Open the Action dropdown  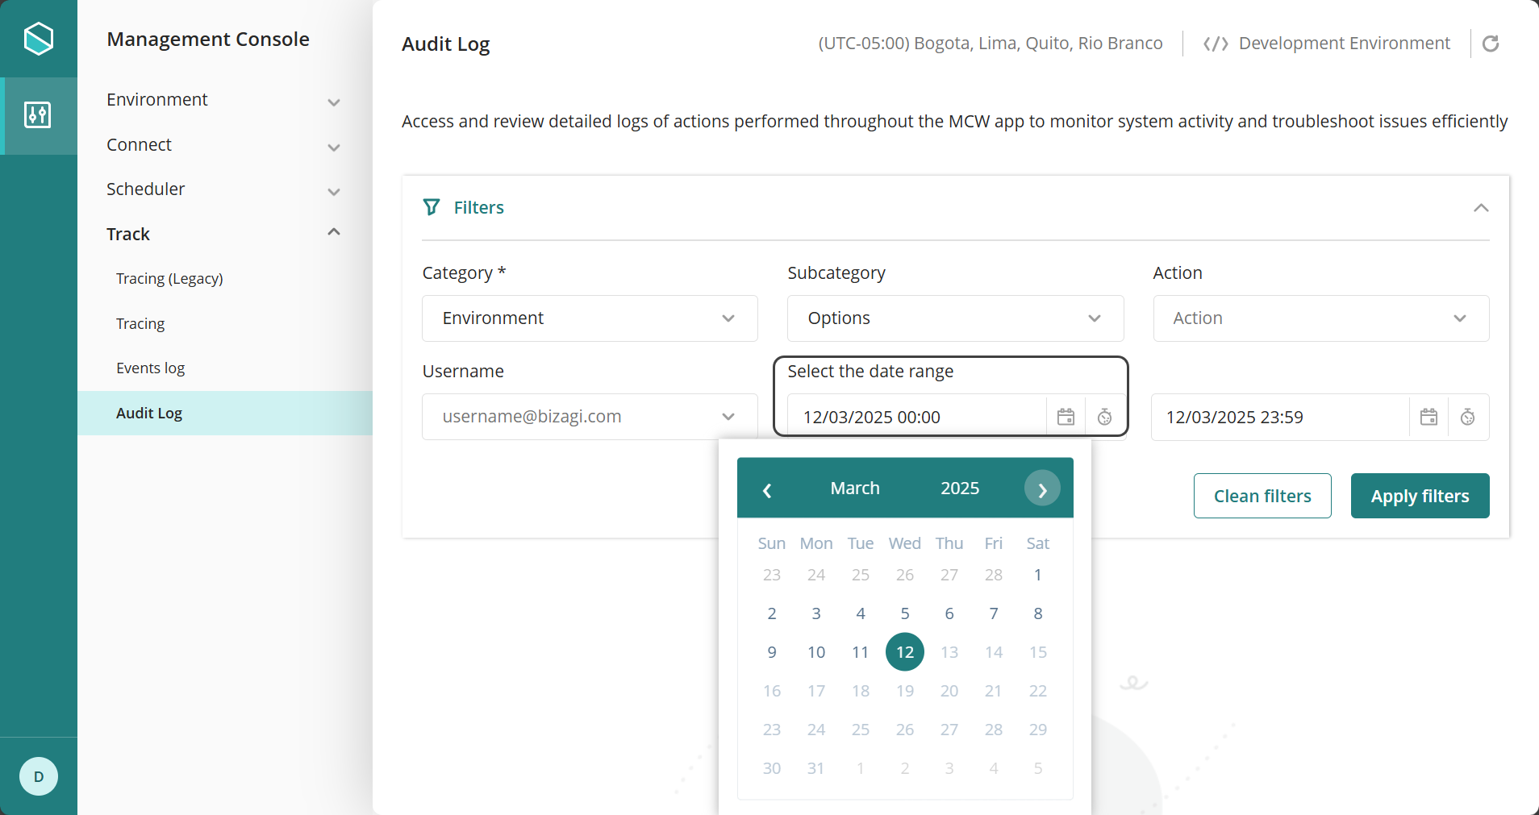1320,318
